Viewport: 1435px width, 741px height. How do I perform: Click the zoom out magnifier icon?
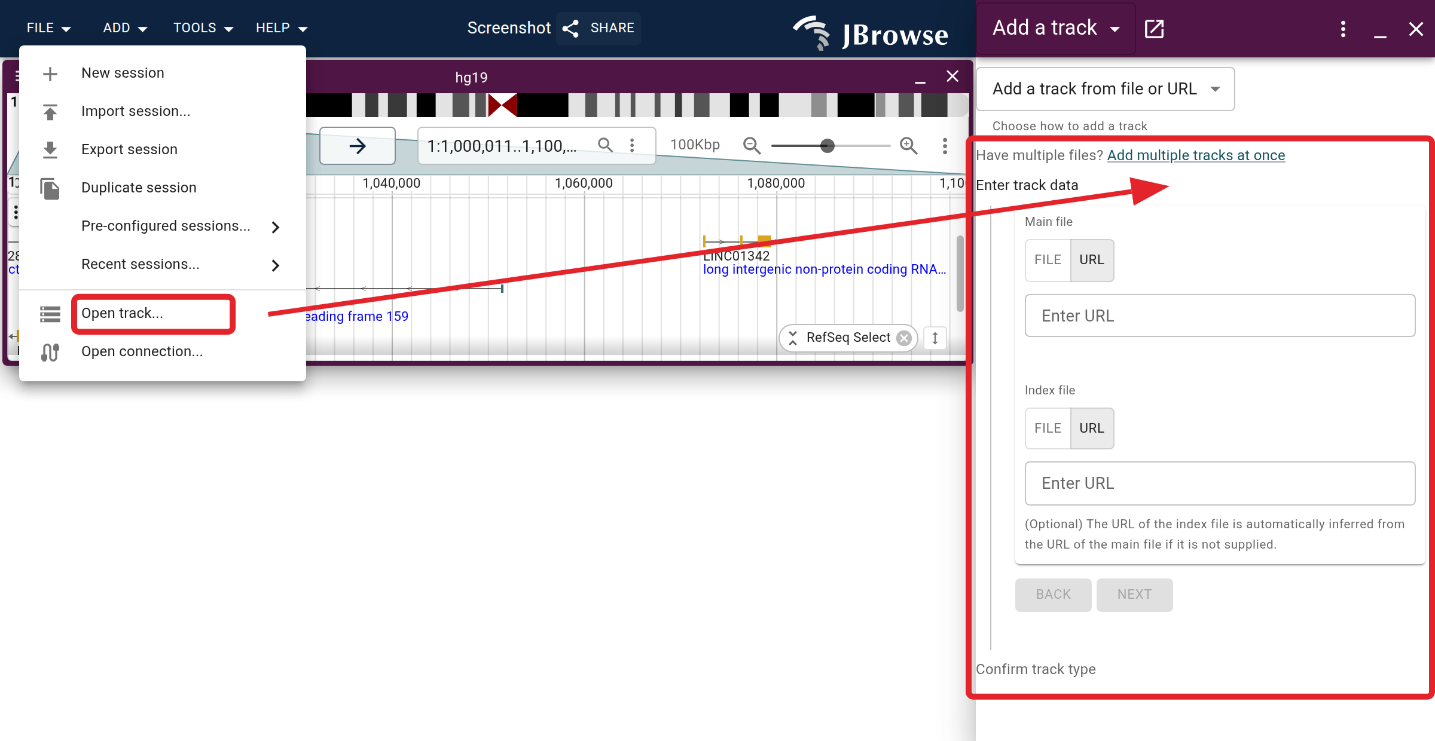pyautogui.click(x=752, y=145)
